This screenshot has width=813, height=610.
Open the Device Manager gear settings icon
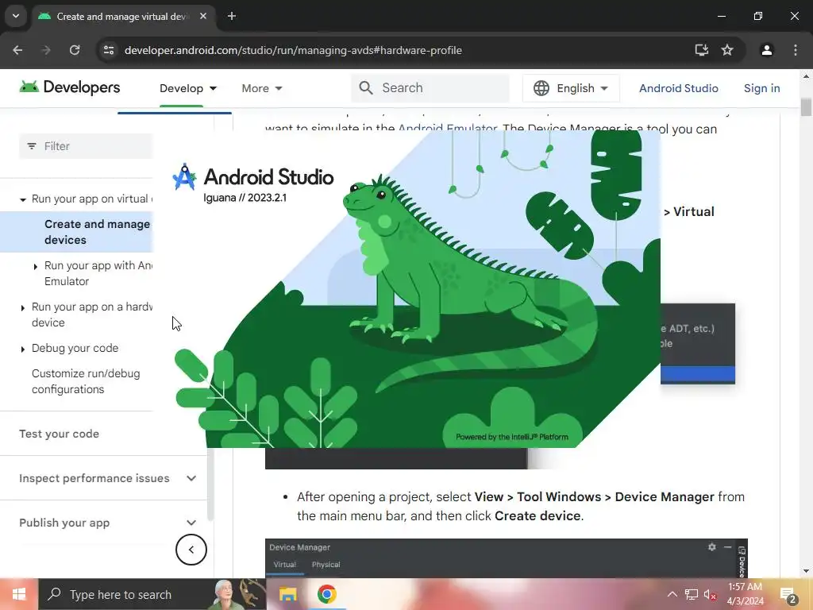[712, 547]
